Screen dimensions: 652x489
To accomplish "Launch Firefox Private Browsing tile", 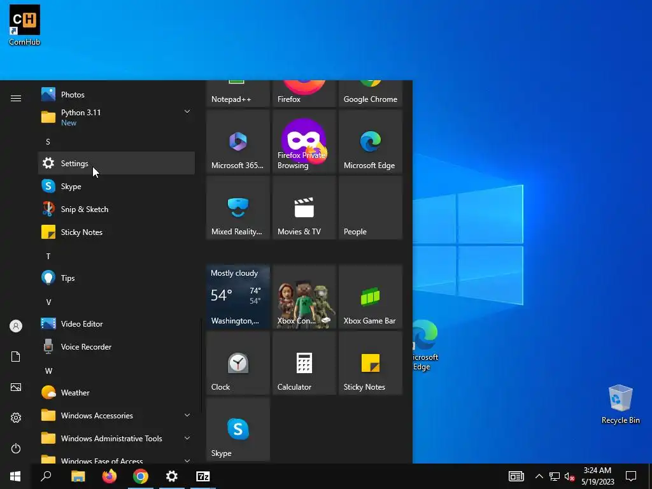I will 304,141.
